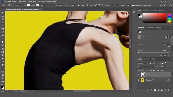The width and height of the screenshot is (173, 97).
Task: Select the Horizontal Type tool
Action: click(2, 65)
